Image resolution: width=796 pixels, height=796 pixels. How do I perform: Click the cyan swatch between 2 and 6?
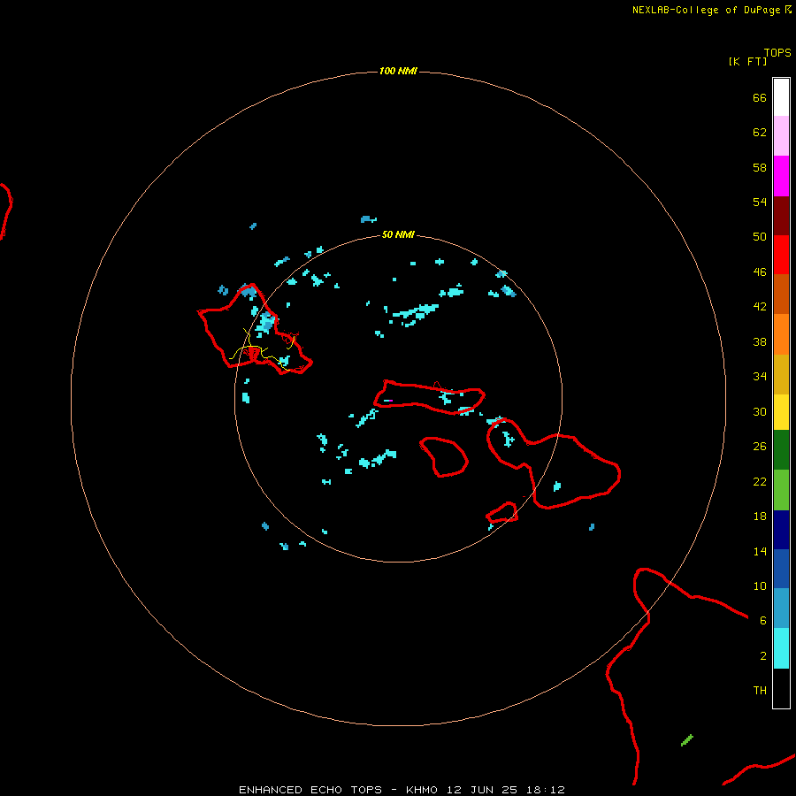tap(781, 647)
